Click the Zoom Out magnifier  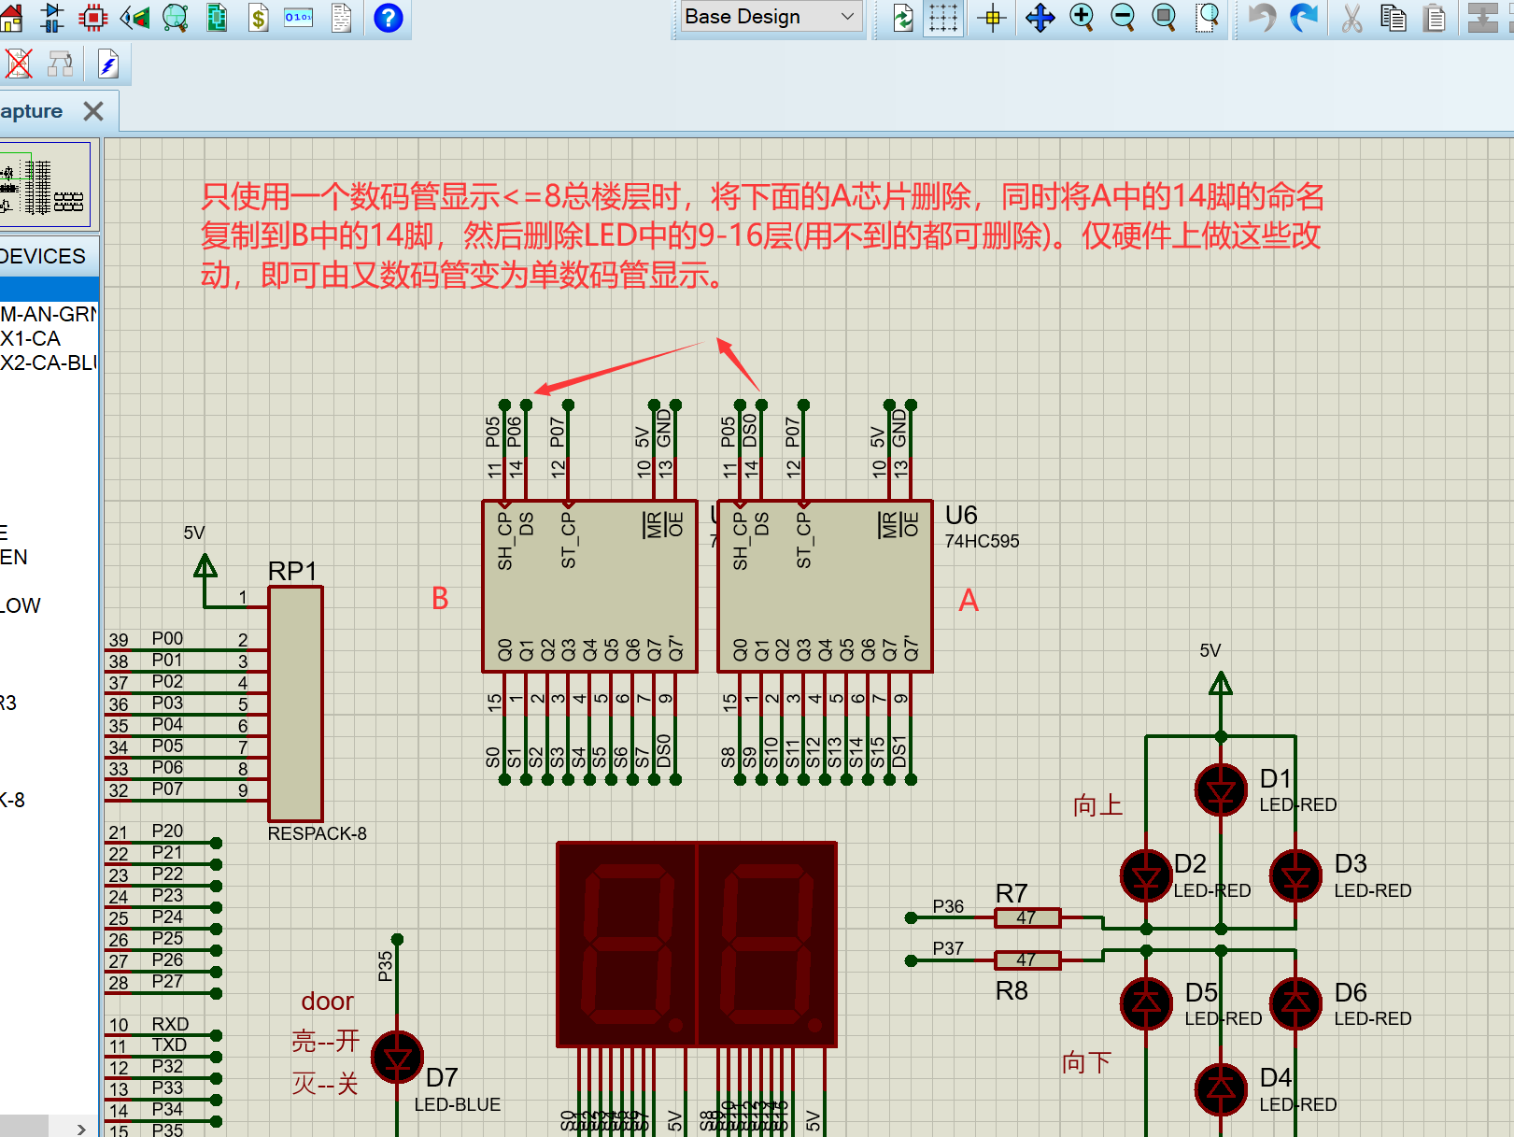tap(1123, 17)
